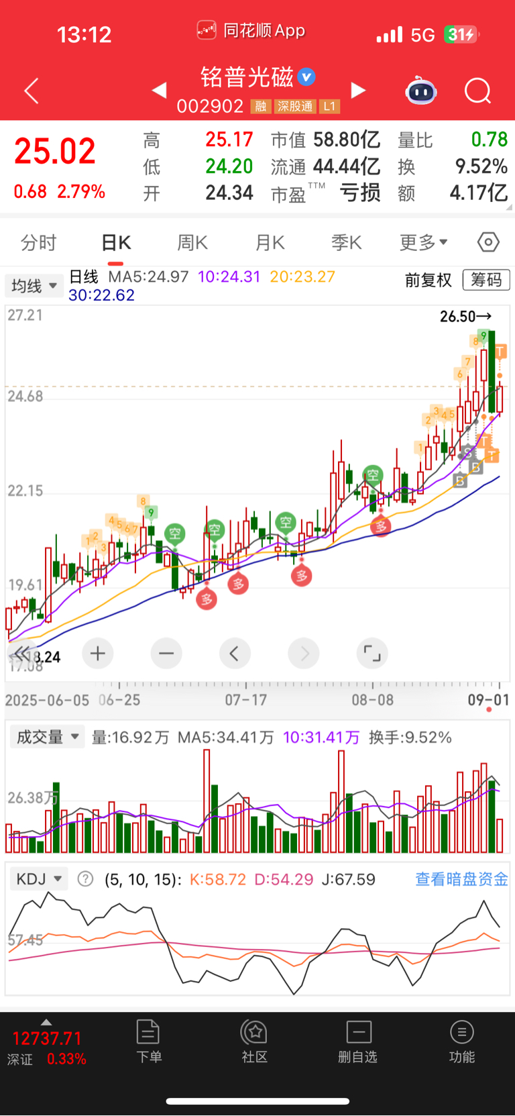Switch to 分时 tab
Screen dimensions: 515x1116
(x=38, y=242)
